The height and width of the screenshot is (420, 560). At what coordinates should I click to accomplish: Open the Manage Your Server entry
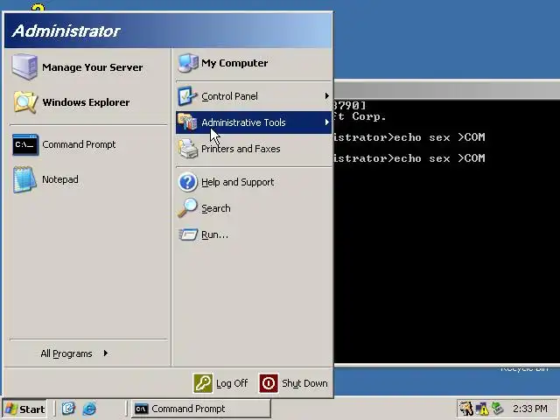[x=88, y=67]
